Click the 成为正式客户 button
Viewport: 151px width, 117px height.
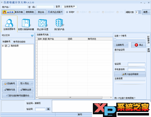(55, 12)
